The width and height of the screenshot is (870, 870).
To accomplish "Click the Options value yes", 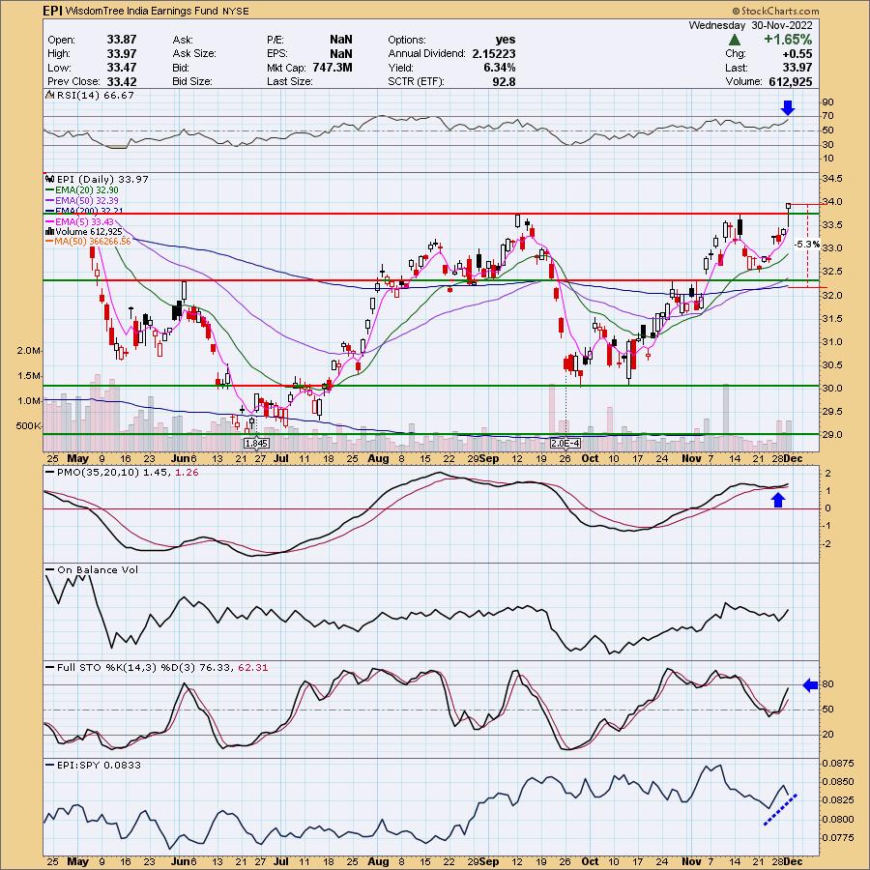I will tap(506, 40).
